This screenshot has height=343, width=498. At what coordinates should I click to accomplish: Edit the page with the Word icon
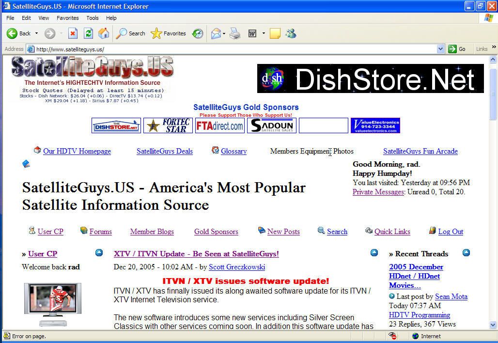252,33
